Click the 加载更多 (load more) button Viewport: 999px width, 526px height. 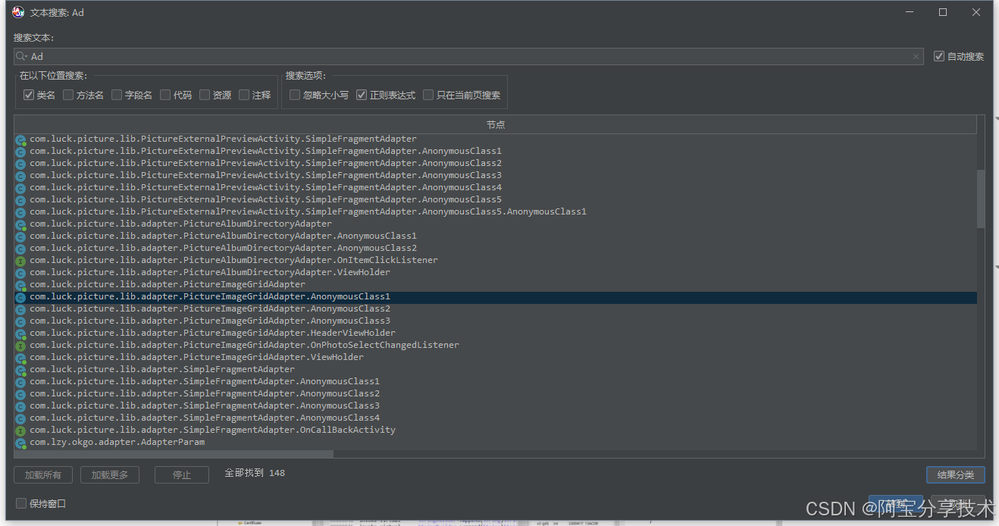(110, 474)
